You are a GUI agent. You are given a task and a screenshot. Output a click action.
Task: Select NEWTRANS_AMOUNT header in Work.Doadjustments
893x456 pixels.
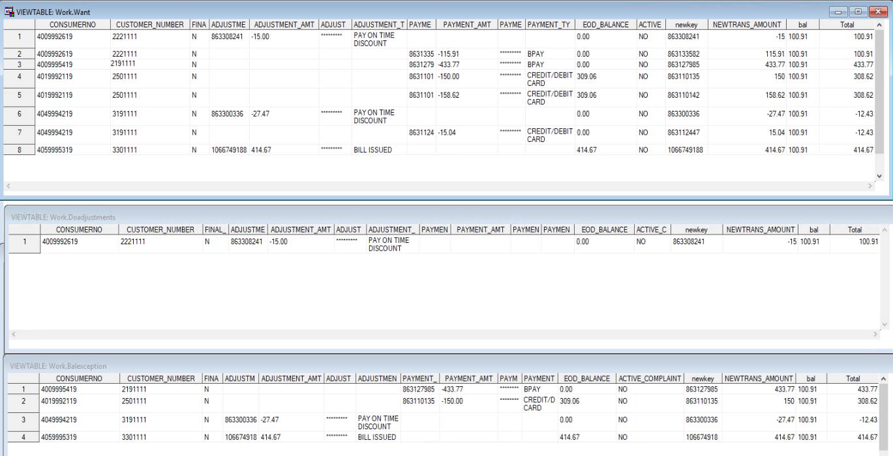[x=762, y=229]
